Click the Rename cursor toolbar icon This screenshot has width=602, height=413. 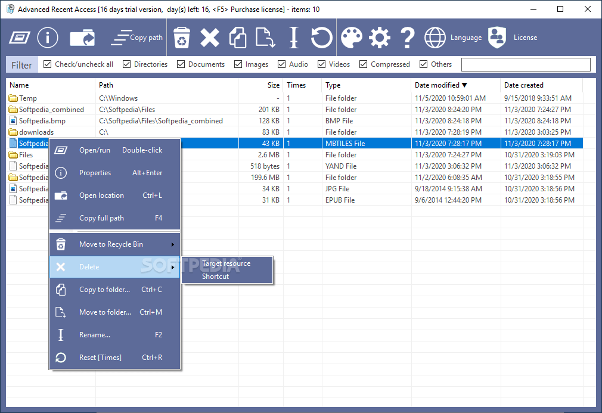pyautogui.click(x=294, y=38)
